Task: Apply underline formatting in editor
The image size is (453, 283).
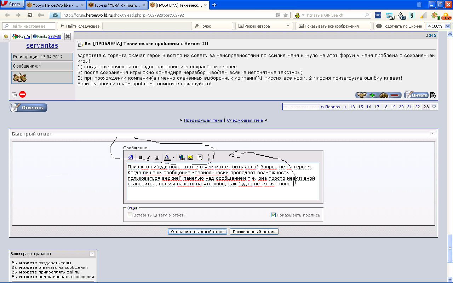Action: [x=157, y=157]
